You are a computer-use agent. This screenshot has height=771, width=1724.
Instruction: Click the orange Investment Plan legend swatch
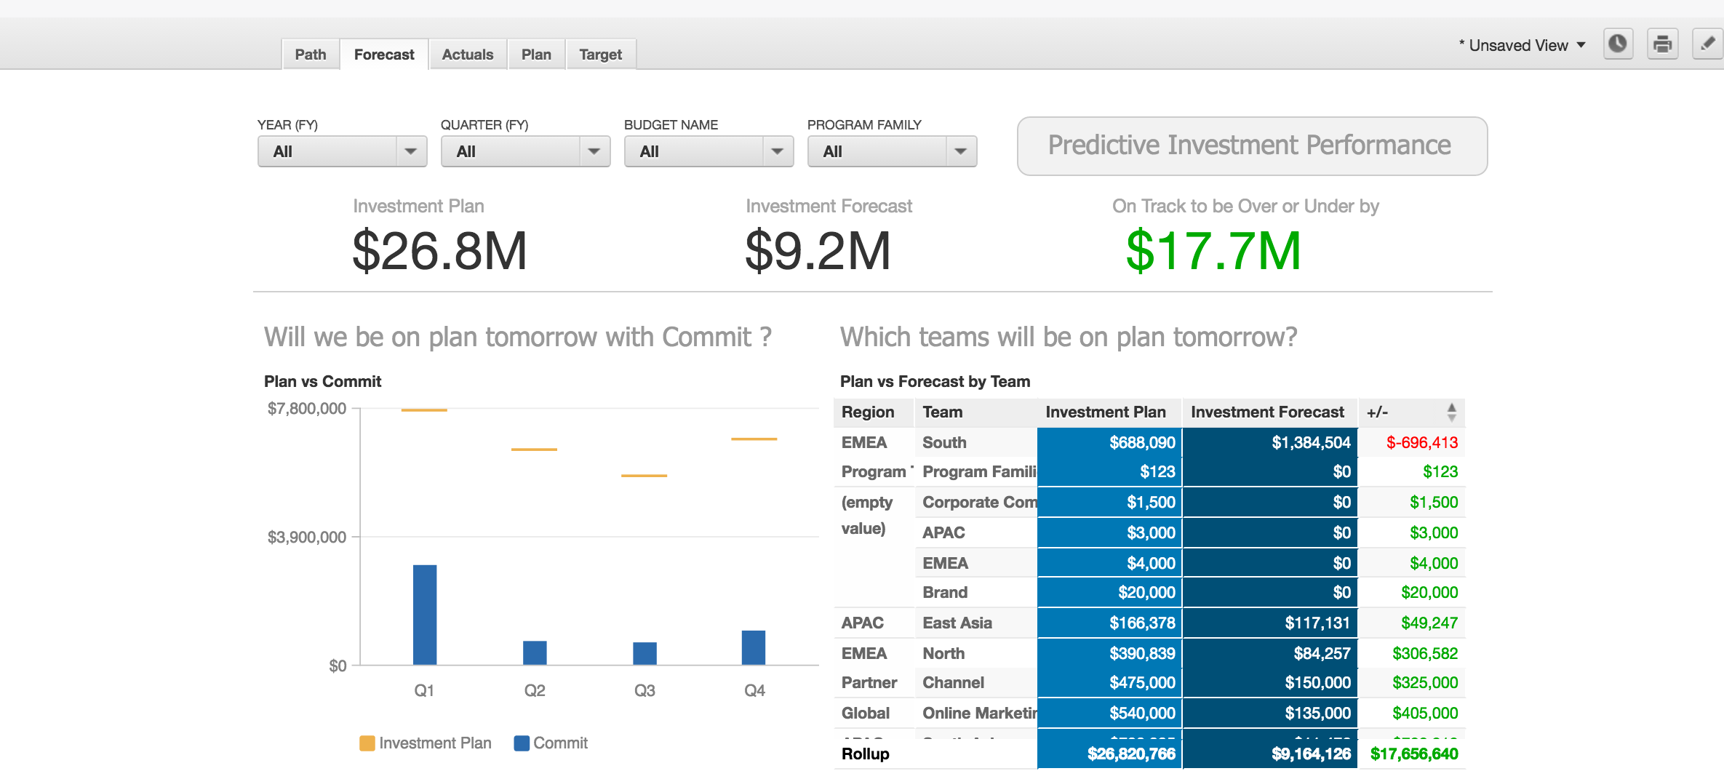[367, 743]
